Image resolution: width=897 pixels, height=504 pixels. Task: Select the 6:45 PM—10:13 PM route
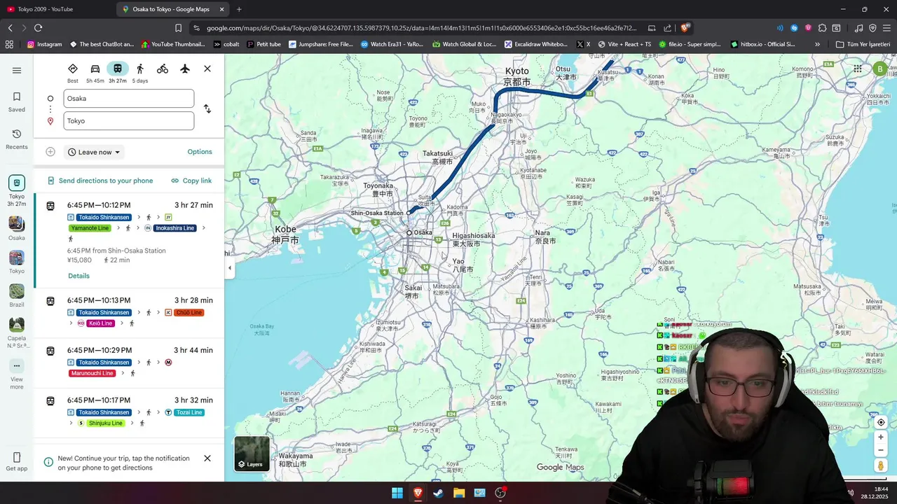click(129, 311)
